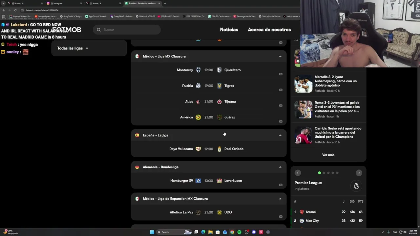Click the Hamburger SV crest
This screenshot has width=420, height=236.
(198, 181)
